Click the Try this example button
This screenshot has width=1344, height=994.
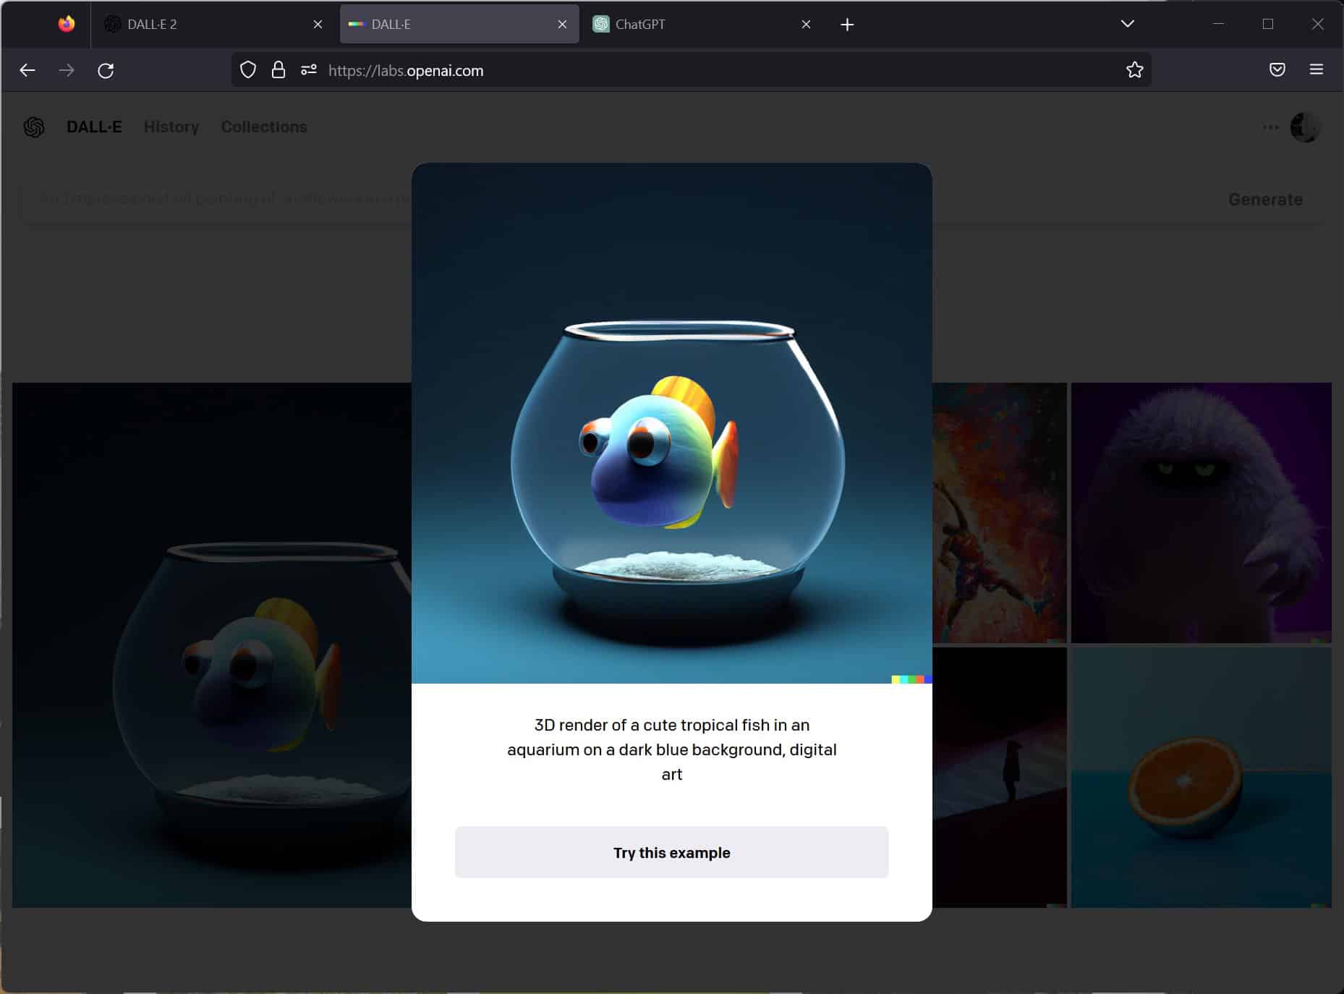pos(671,852)
